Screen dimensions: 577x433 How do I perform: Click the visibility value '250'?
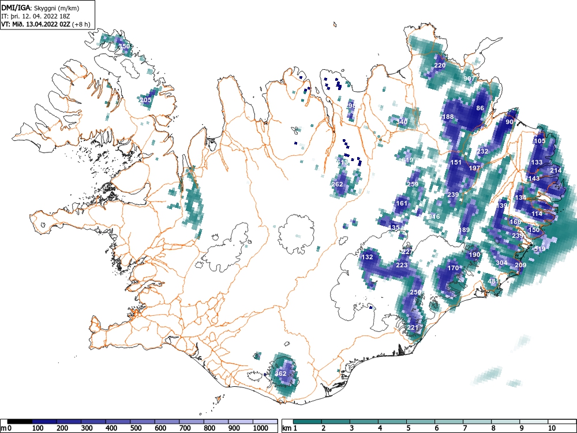415,292
